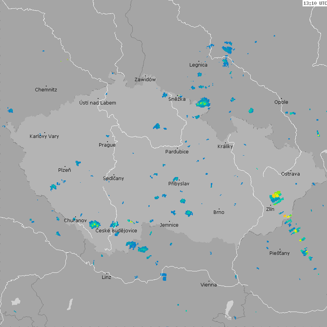Select the Přibyslav city label
The width and height of the screenshot is (327, 327).
tap(179, 184)
